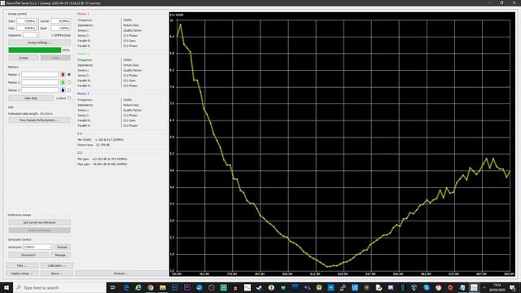Viewport: 521px width, 293px height.
Task: Open the Windows Start menu
Action: [x=7, y=287]
